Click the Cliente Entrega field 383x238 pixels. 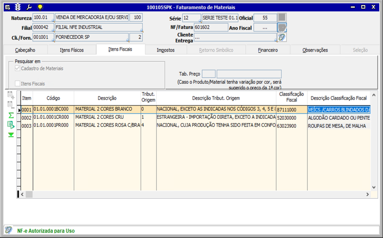point(235,38)
